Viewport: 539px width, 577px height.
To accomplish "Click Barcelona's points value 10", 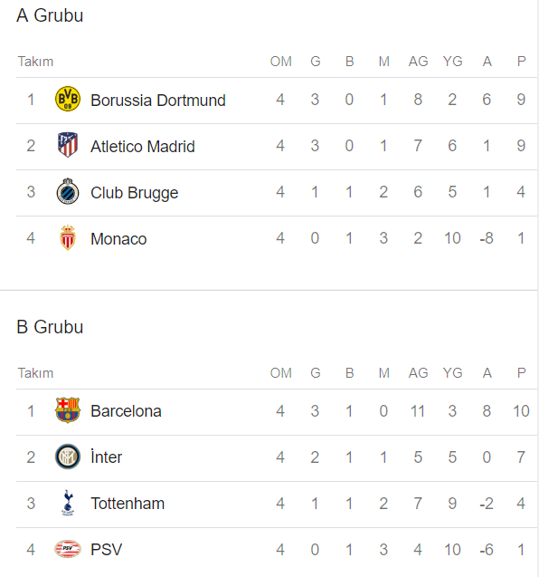I will tap(521, 411).
